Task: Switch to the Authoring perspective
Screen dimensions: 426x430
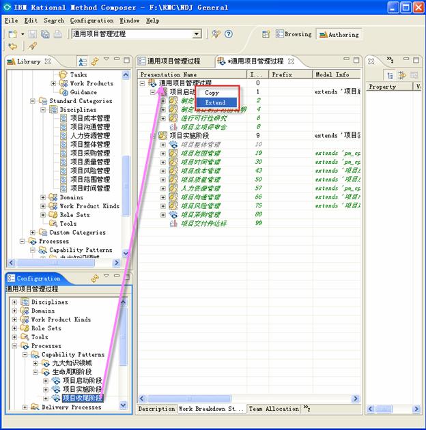Action: point(339,34)
